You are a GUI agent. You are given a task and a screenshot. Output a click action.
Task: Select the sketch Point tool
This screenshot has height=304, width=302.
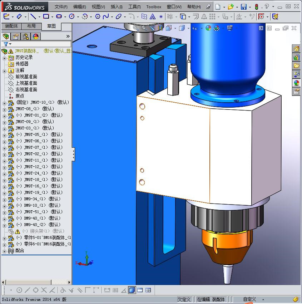point(161,17)
